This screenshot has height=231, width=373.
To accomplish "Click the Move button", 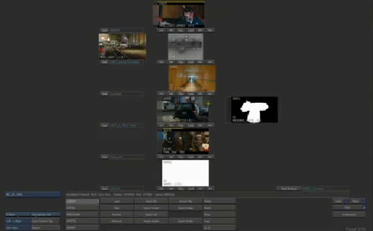I will pos(219,215).
